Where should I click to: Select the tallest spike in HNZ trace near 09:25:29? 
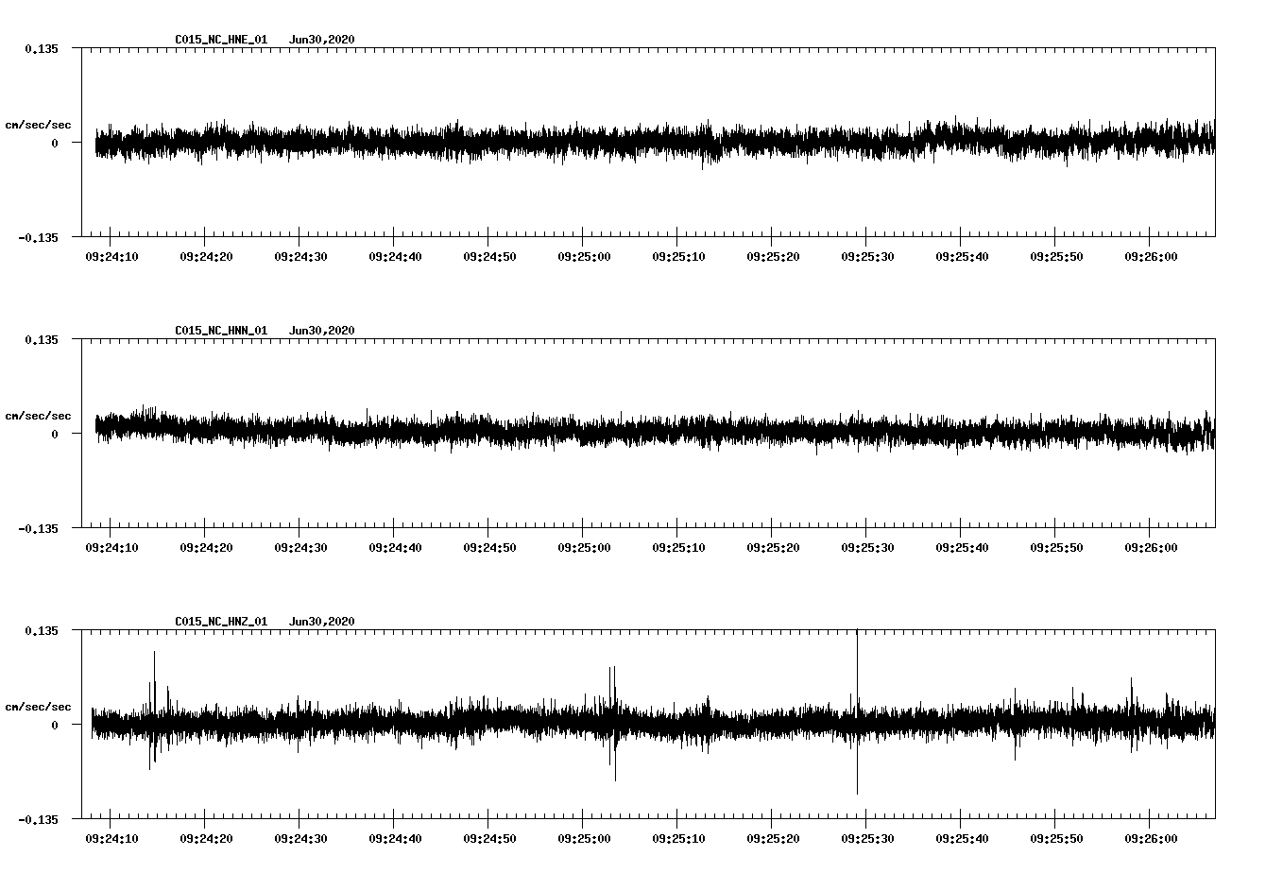[857, 661]
